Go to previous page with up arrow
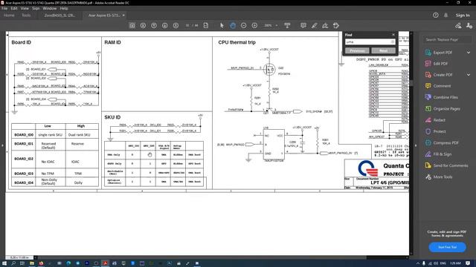 tap(154, 26)
